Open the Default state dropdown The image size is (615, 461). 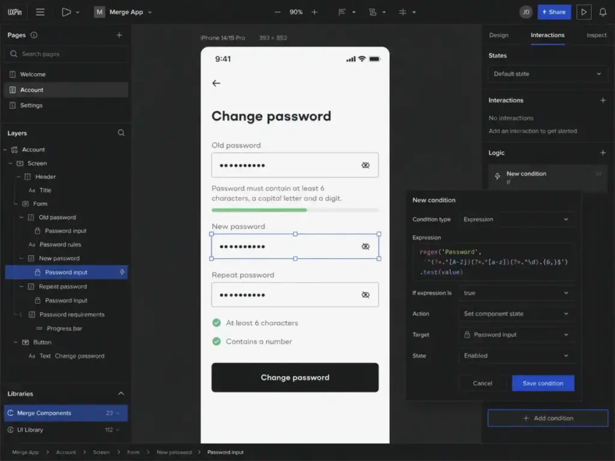548,74
